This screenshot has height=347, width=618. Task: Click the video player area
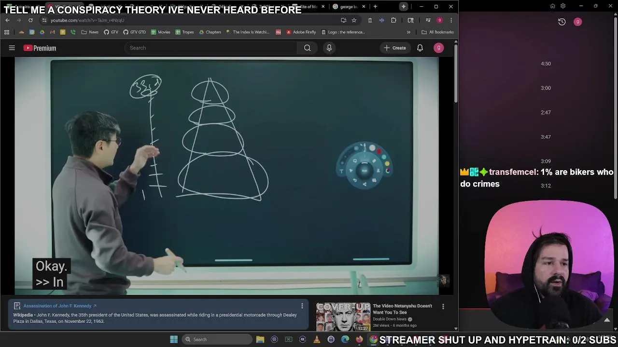tap(226, 176)
